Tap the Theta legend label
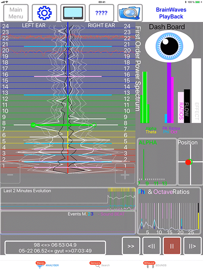Screen dimensions: 203x270 [151, 132]
